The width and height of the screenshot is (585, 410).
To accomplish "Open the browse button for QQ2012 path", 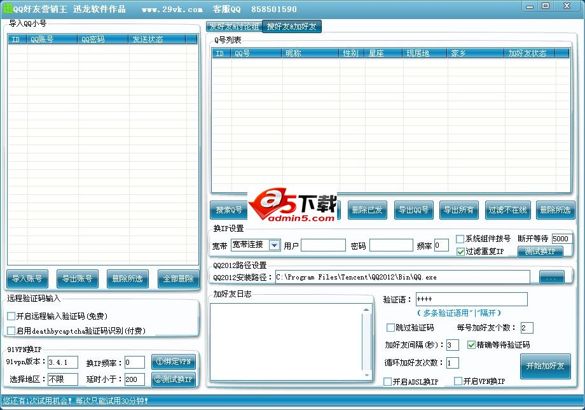I will point(551,278).
